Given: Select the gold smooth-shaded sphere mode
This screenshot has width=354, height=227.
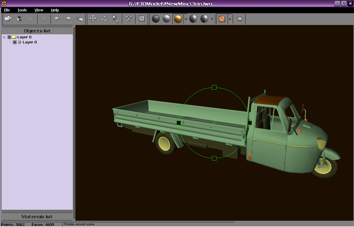Looking at the screenshot, I should coord(178,19).
